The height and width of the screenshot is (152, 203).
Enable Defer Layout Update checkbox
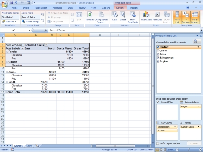157,143
